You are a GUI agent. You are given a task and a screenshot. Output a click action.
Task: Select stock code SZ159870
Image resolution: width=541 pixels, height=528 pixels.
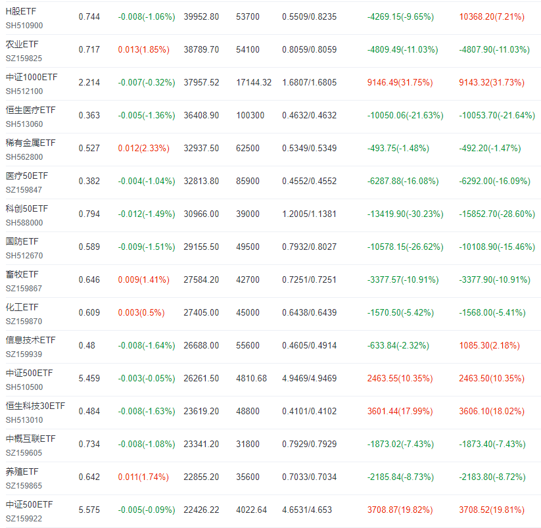click(x=24, y=322)
